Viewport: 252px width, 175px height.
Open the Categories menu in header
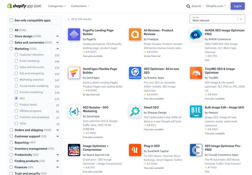(x=57, y=6)
